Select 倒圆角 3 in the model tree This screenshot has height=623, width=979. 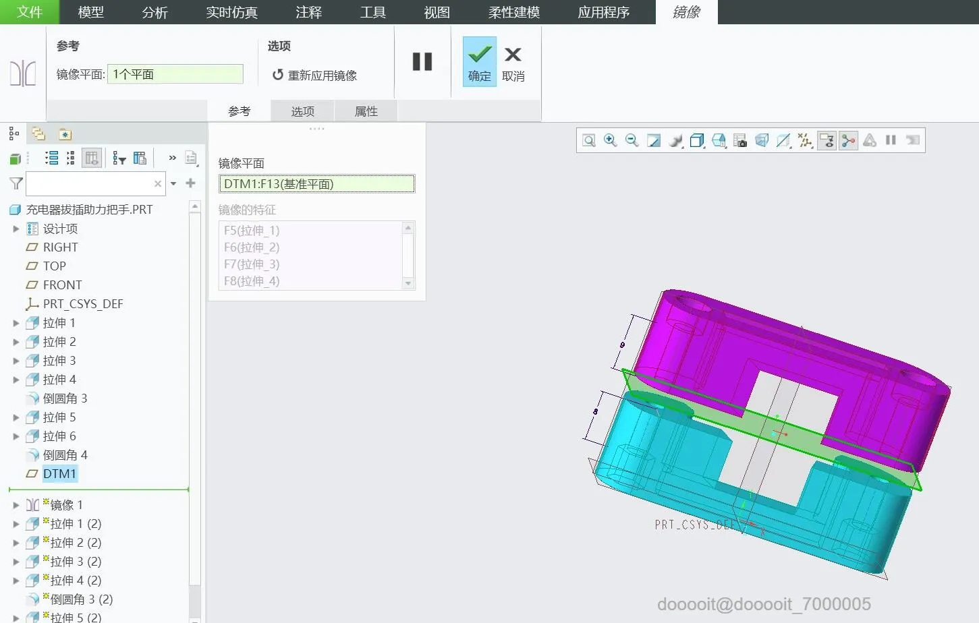tap(65, 398)
